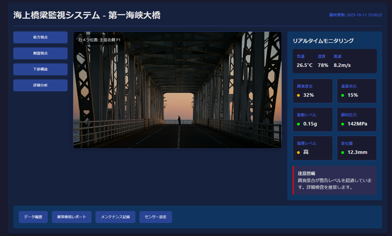Open メンテナンス記録 maintenance records
This screenshot has width=392, height=236.
pyautogui.click(x=115, y=217)
